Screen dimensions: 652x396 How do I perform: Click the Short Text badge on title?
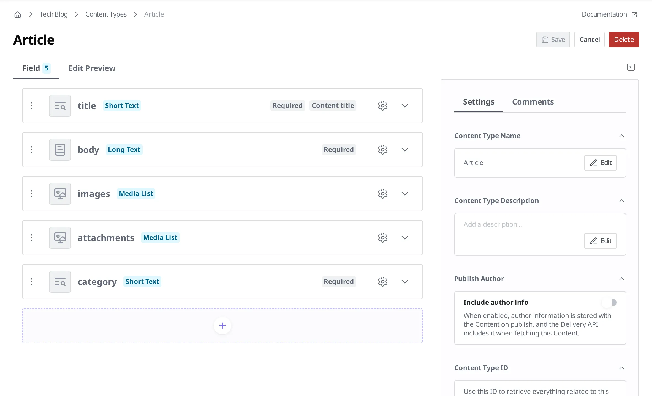coord(122,106)
